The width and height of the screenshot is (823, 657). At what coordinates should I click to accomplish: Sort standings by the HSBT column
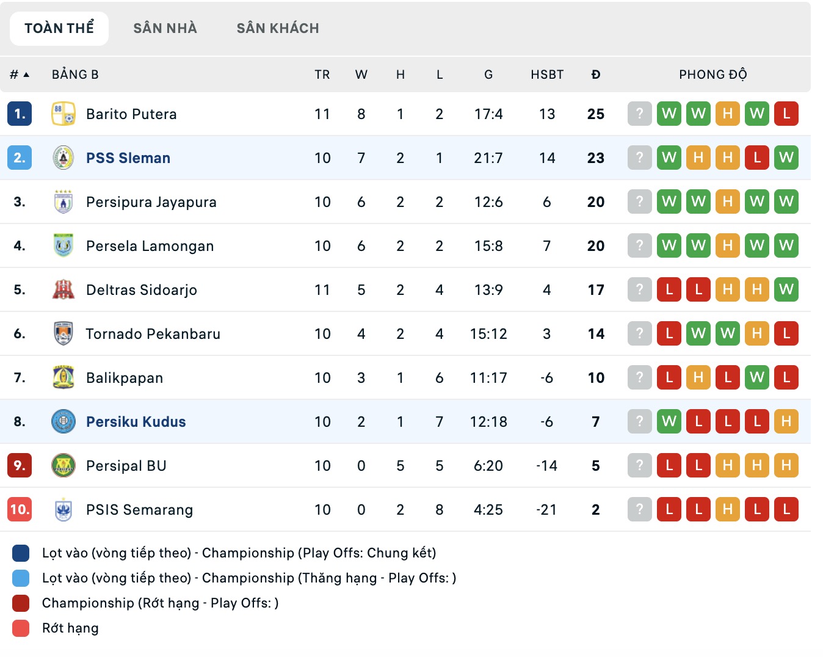(x=546, y=74)
